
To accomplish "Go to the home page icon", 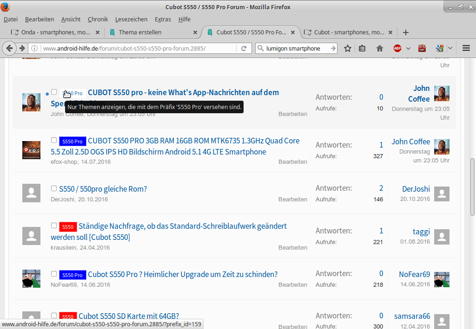I will (x=380, y=48).
